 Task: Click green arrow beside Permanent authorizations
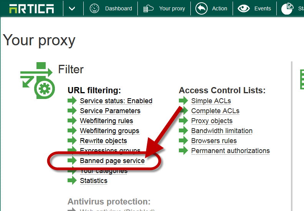(183, 150)
